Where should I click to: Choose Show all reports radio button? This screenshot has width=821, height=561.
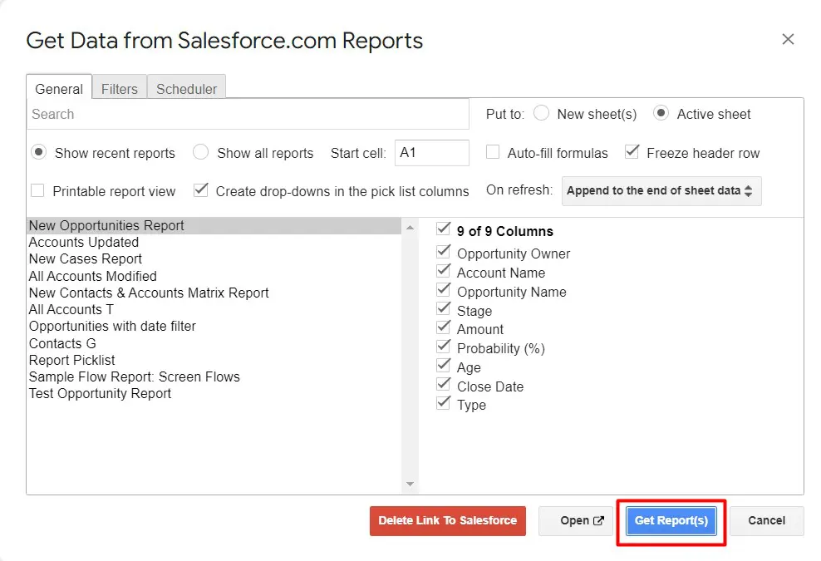click(x=201, y=153)
